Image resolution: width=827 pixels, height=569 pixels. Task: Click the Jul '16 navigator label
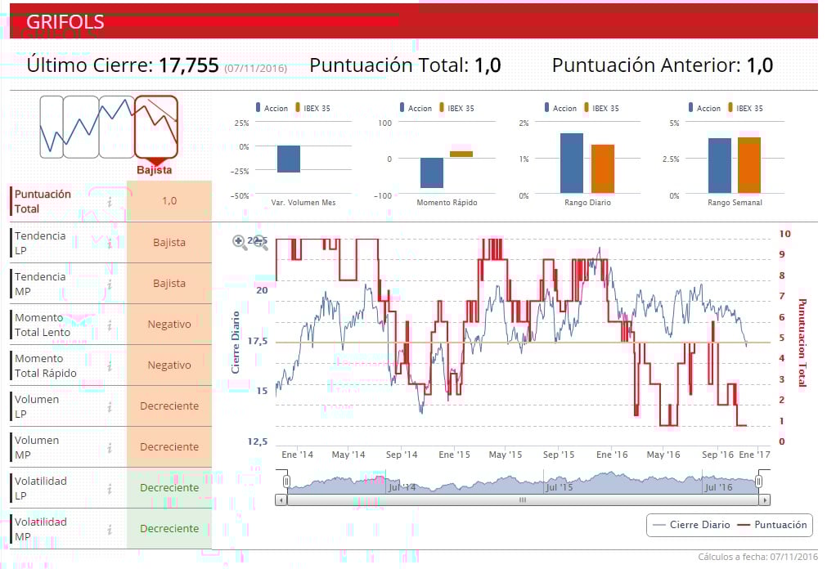click(719, 487)
